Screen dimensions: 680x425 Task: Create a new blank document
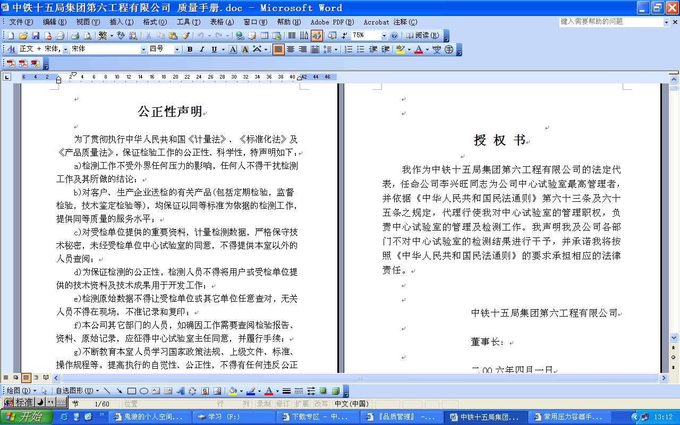pyautogui.click(x=11, y=36)
